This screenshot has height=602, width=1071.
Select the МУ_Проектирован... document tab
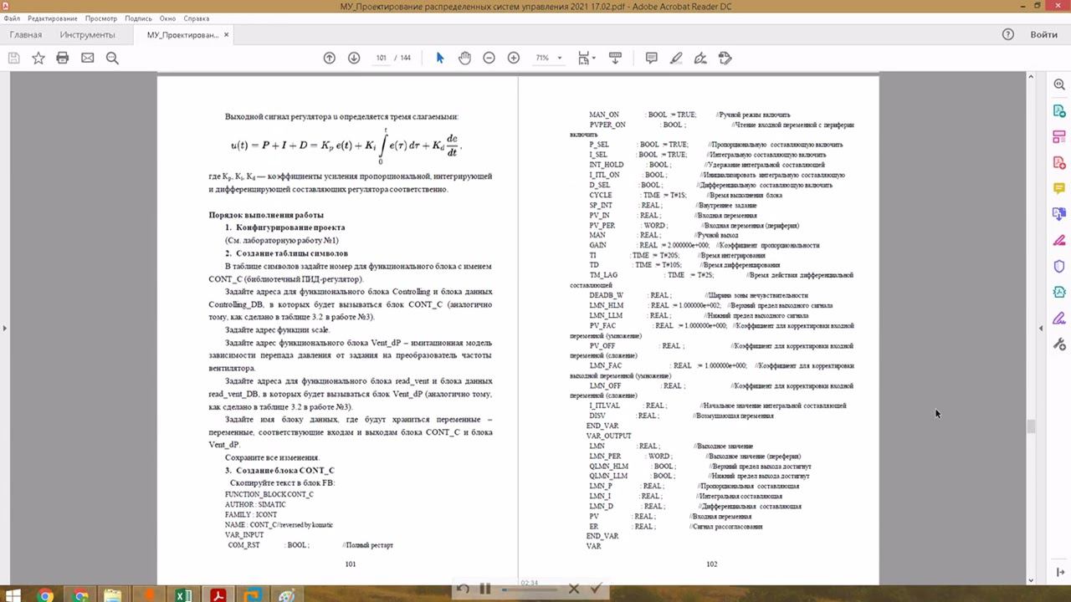(182, 35)
